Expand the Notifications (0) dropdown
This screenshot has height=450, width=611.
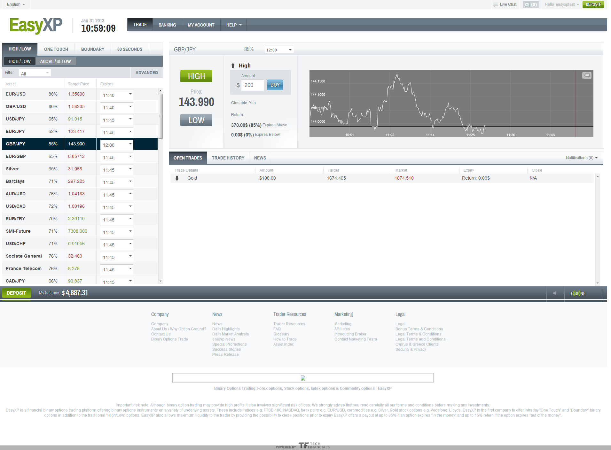point(581,158)
